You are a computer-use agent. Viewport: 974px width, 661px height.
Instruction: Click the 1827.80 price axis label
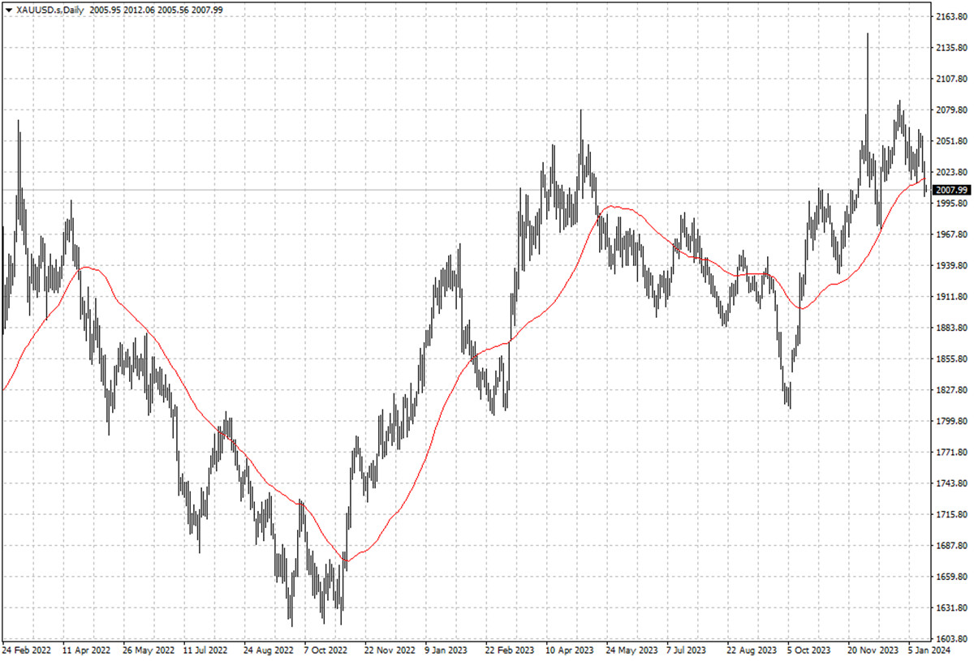point(950,390)
